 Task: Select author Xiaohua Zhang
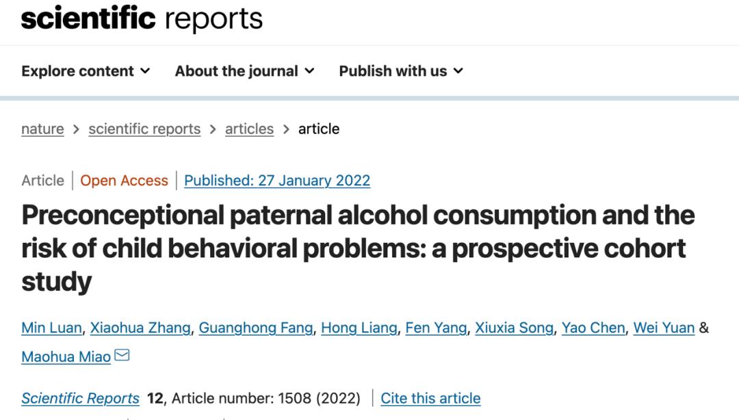pyautogui.click(x=140, y=328)
